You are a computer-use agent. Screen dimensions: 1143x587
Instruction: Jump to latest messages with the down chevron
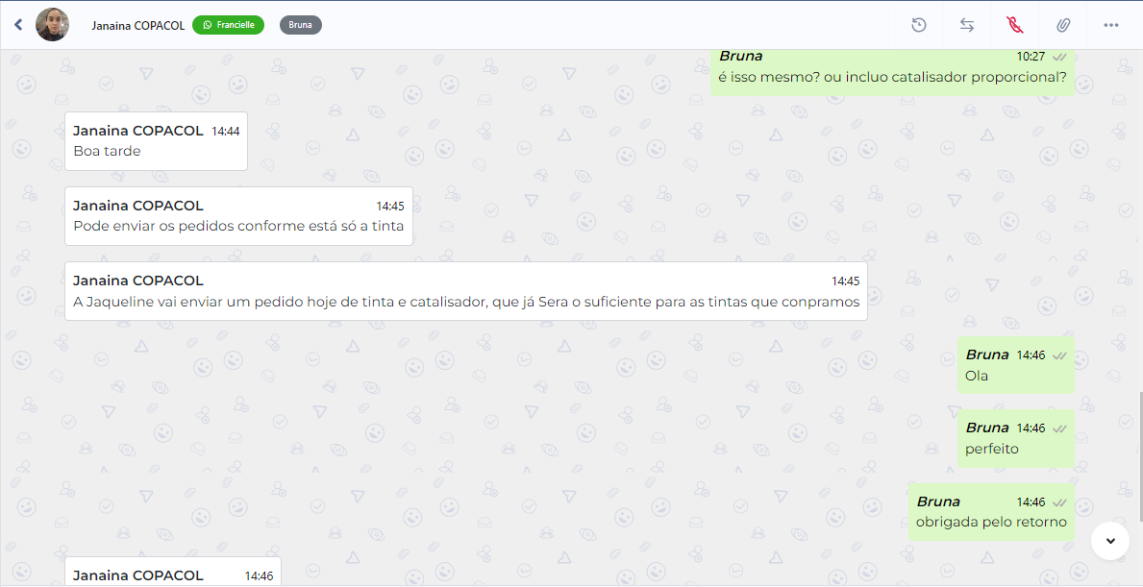click(x=1110, y=540)
